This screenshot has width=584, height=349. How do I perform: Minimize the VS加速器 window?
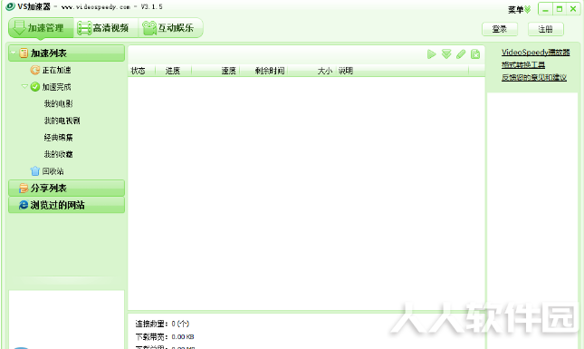545,9
